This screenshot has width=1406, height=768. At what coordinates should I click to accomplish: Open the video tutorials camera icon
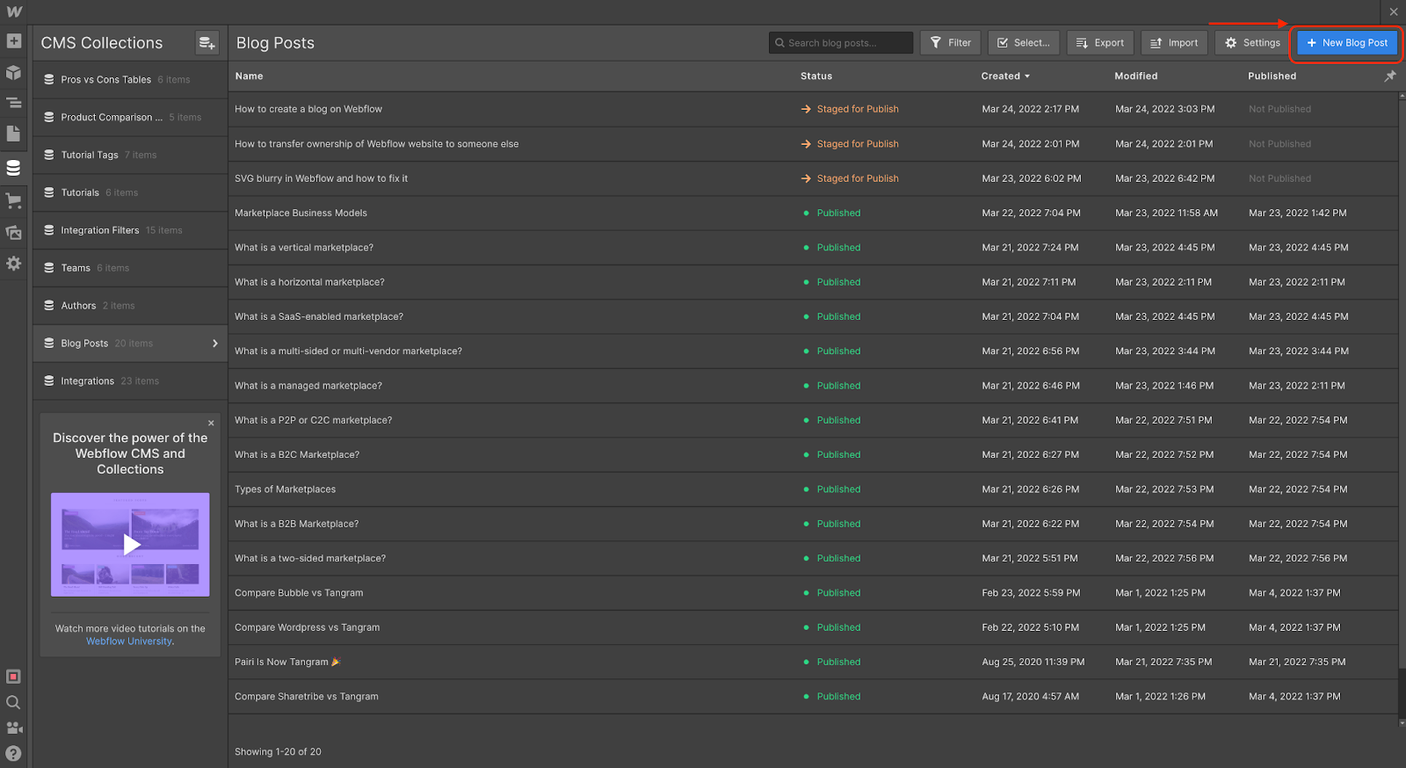pos(13,728)
